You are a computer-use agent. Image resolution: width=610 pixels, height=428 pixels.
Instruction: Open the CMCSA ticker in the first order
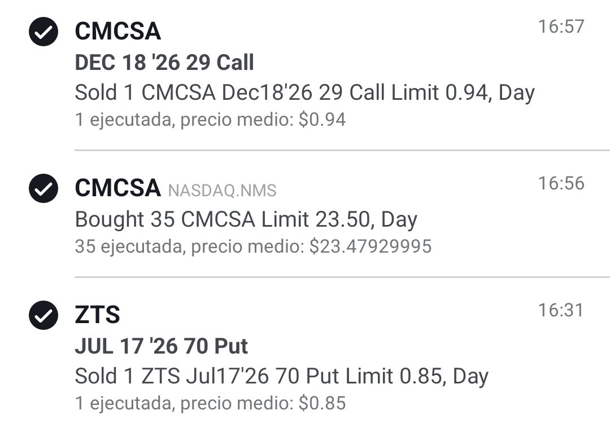point(117,31)
